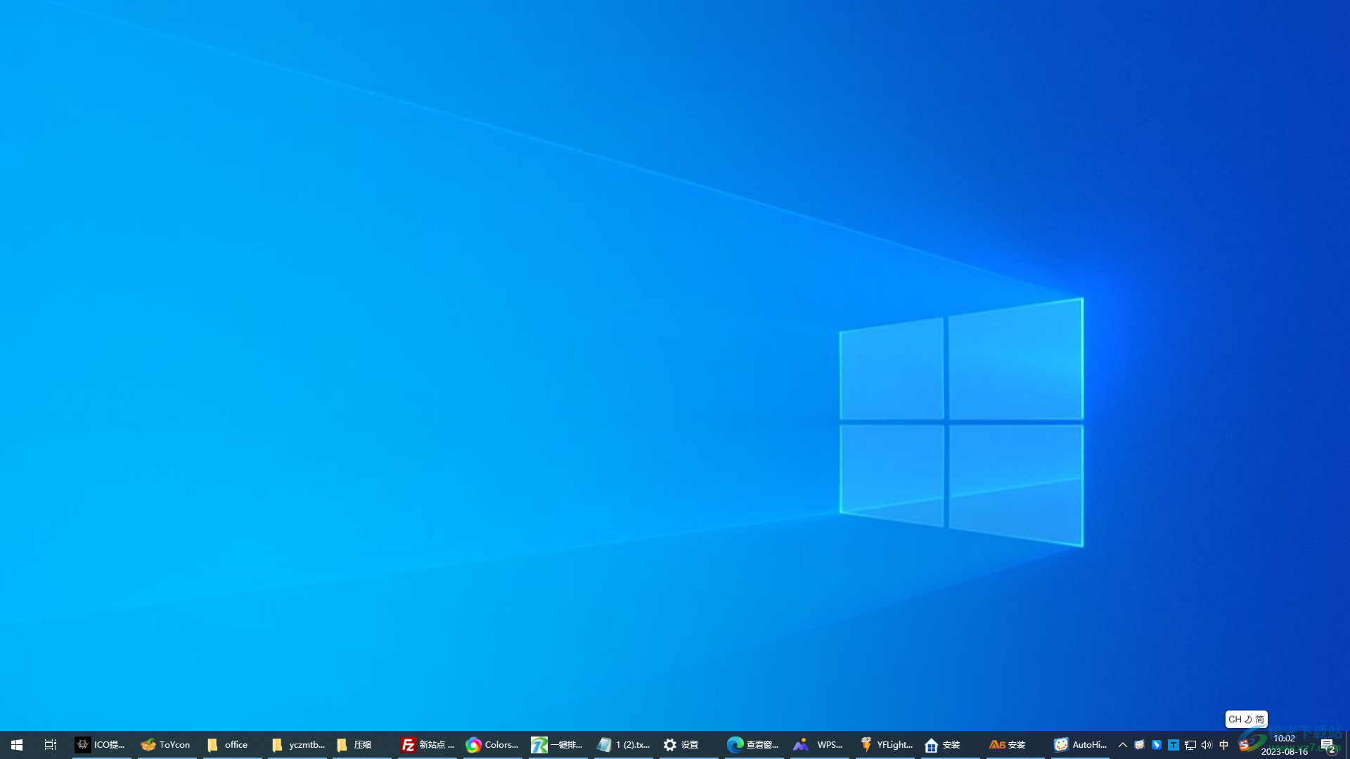Toggle the 中 input language indicator
The height and width of the screenshot is (759, 1350).
coord(1224,745)
